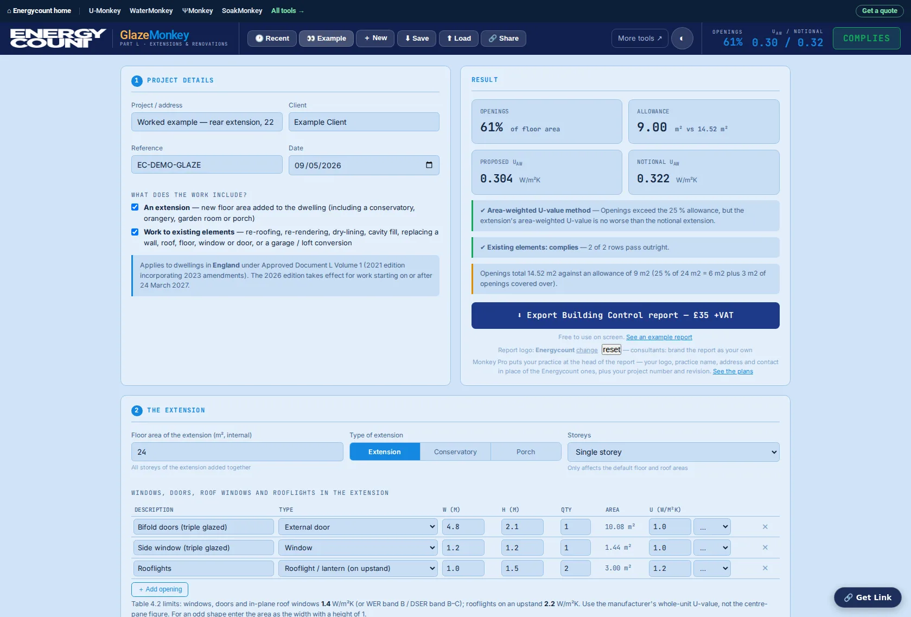Click the reset logo button
The width and height of the screenshot is (911, 617).
coord(611,349)
